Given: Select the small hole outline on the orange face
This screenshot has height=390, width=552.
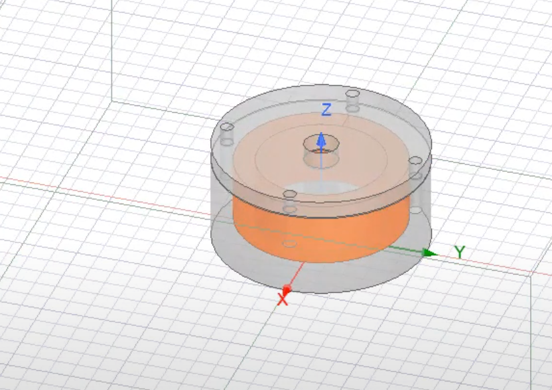Looking at the screenshot, I should (289, 243).
